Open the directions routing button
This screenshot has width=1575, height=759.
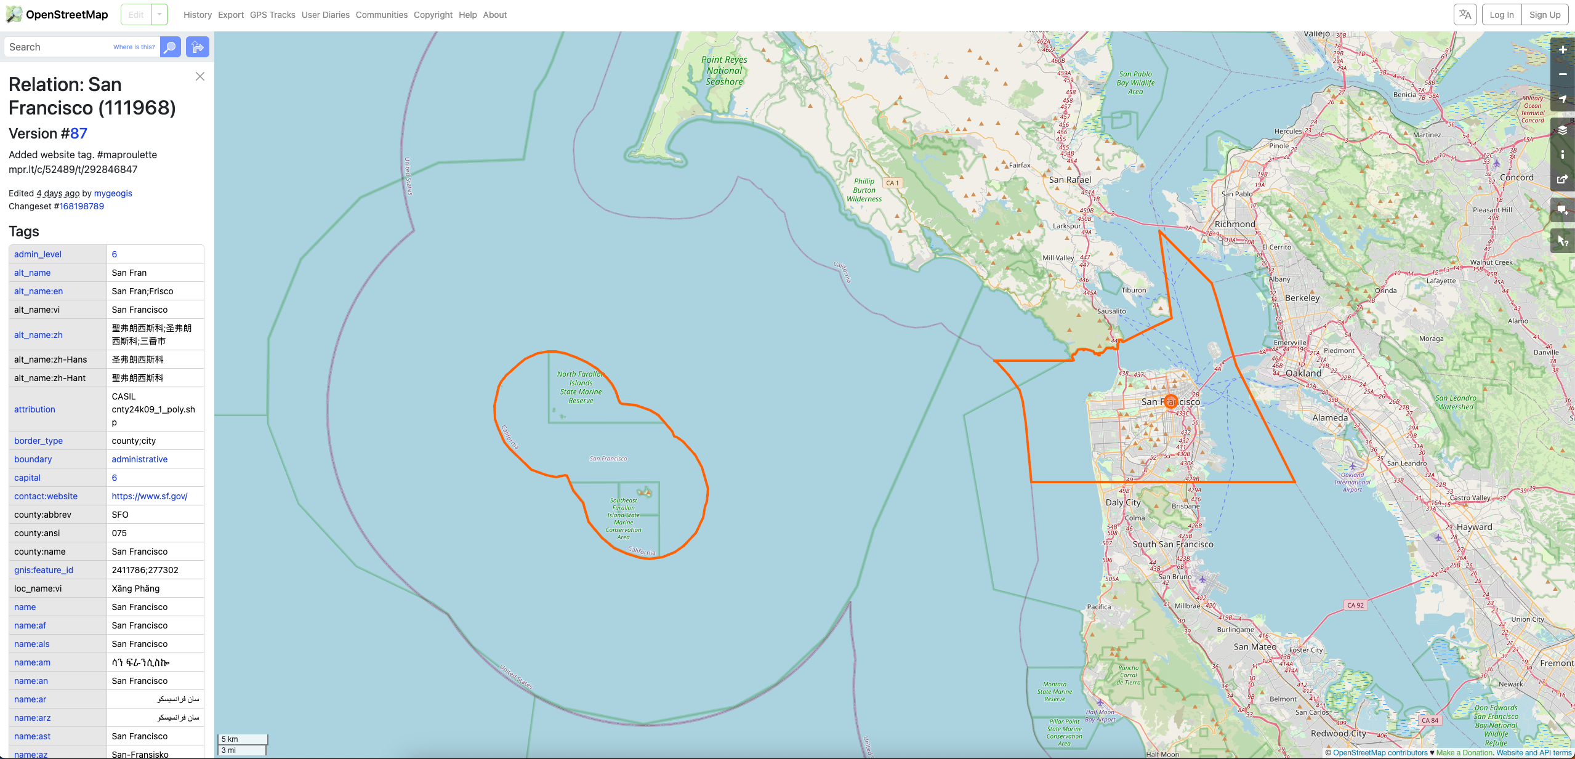tap(197, 47)
